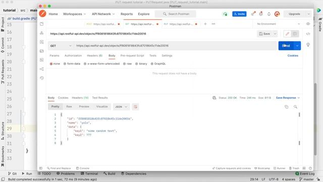Click the edit pencil icon
The image size is (323, 182).
tap(287, 34)
